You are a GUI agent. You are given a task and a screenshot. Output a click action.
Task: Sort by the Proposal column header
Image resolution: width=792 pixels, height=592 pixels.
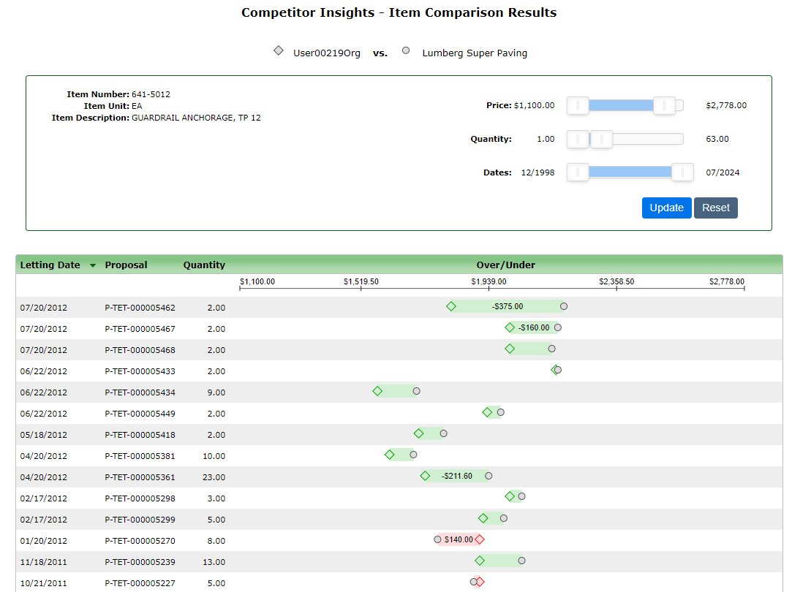(x=126, y=265)
